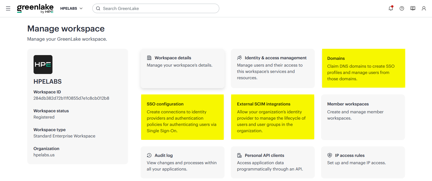Click the Audit log history icon

coord(149,155)
